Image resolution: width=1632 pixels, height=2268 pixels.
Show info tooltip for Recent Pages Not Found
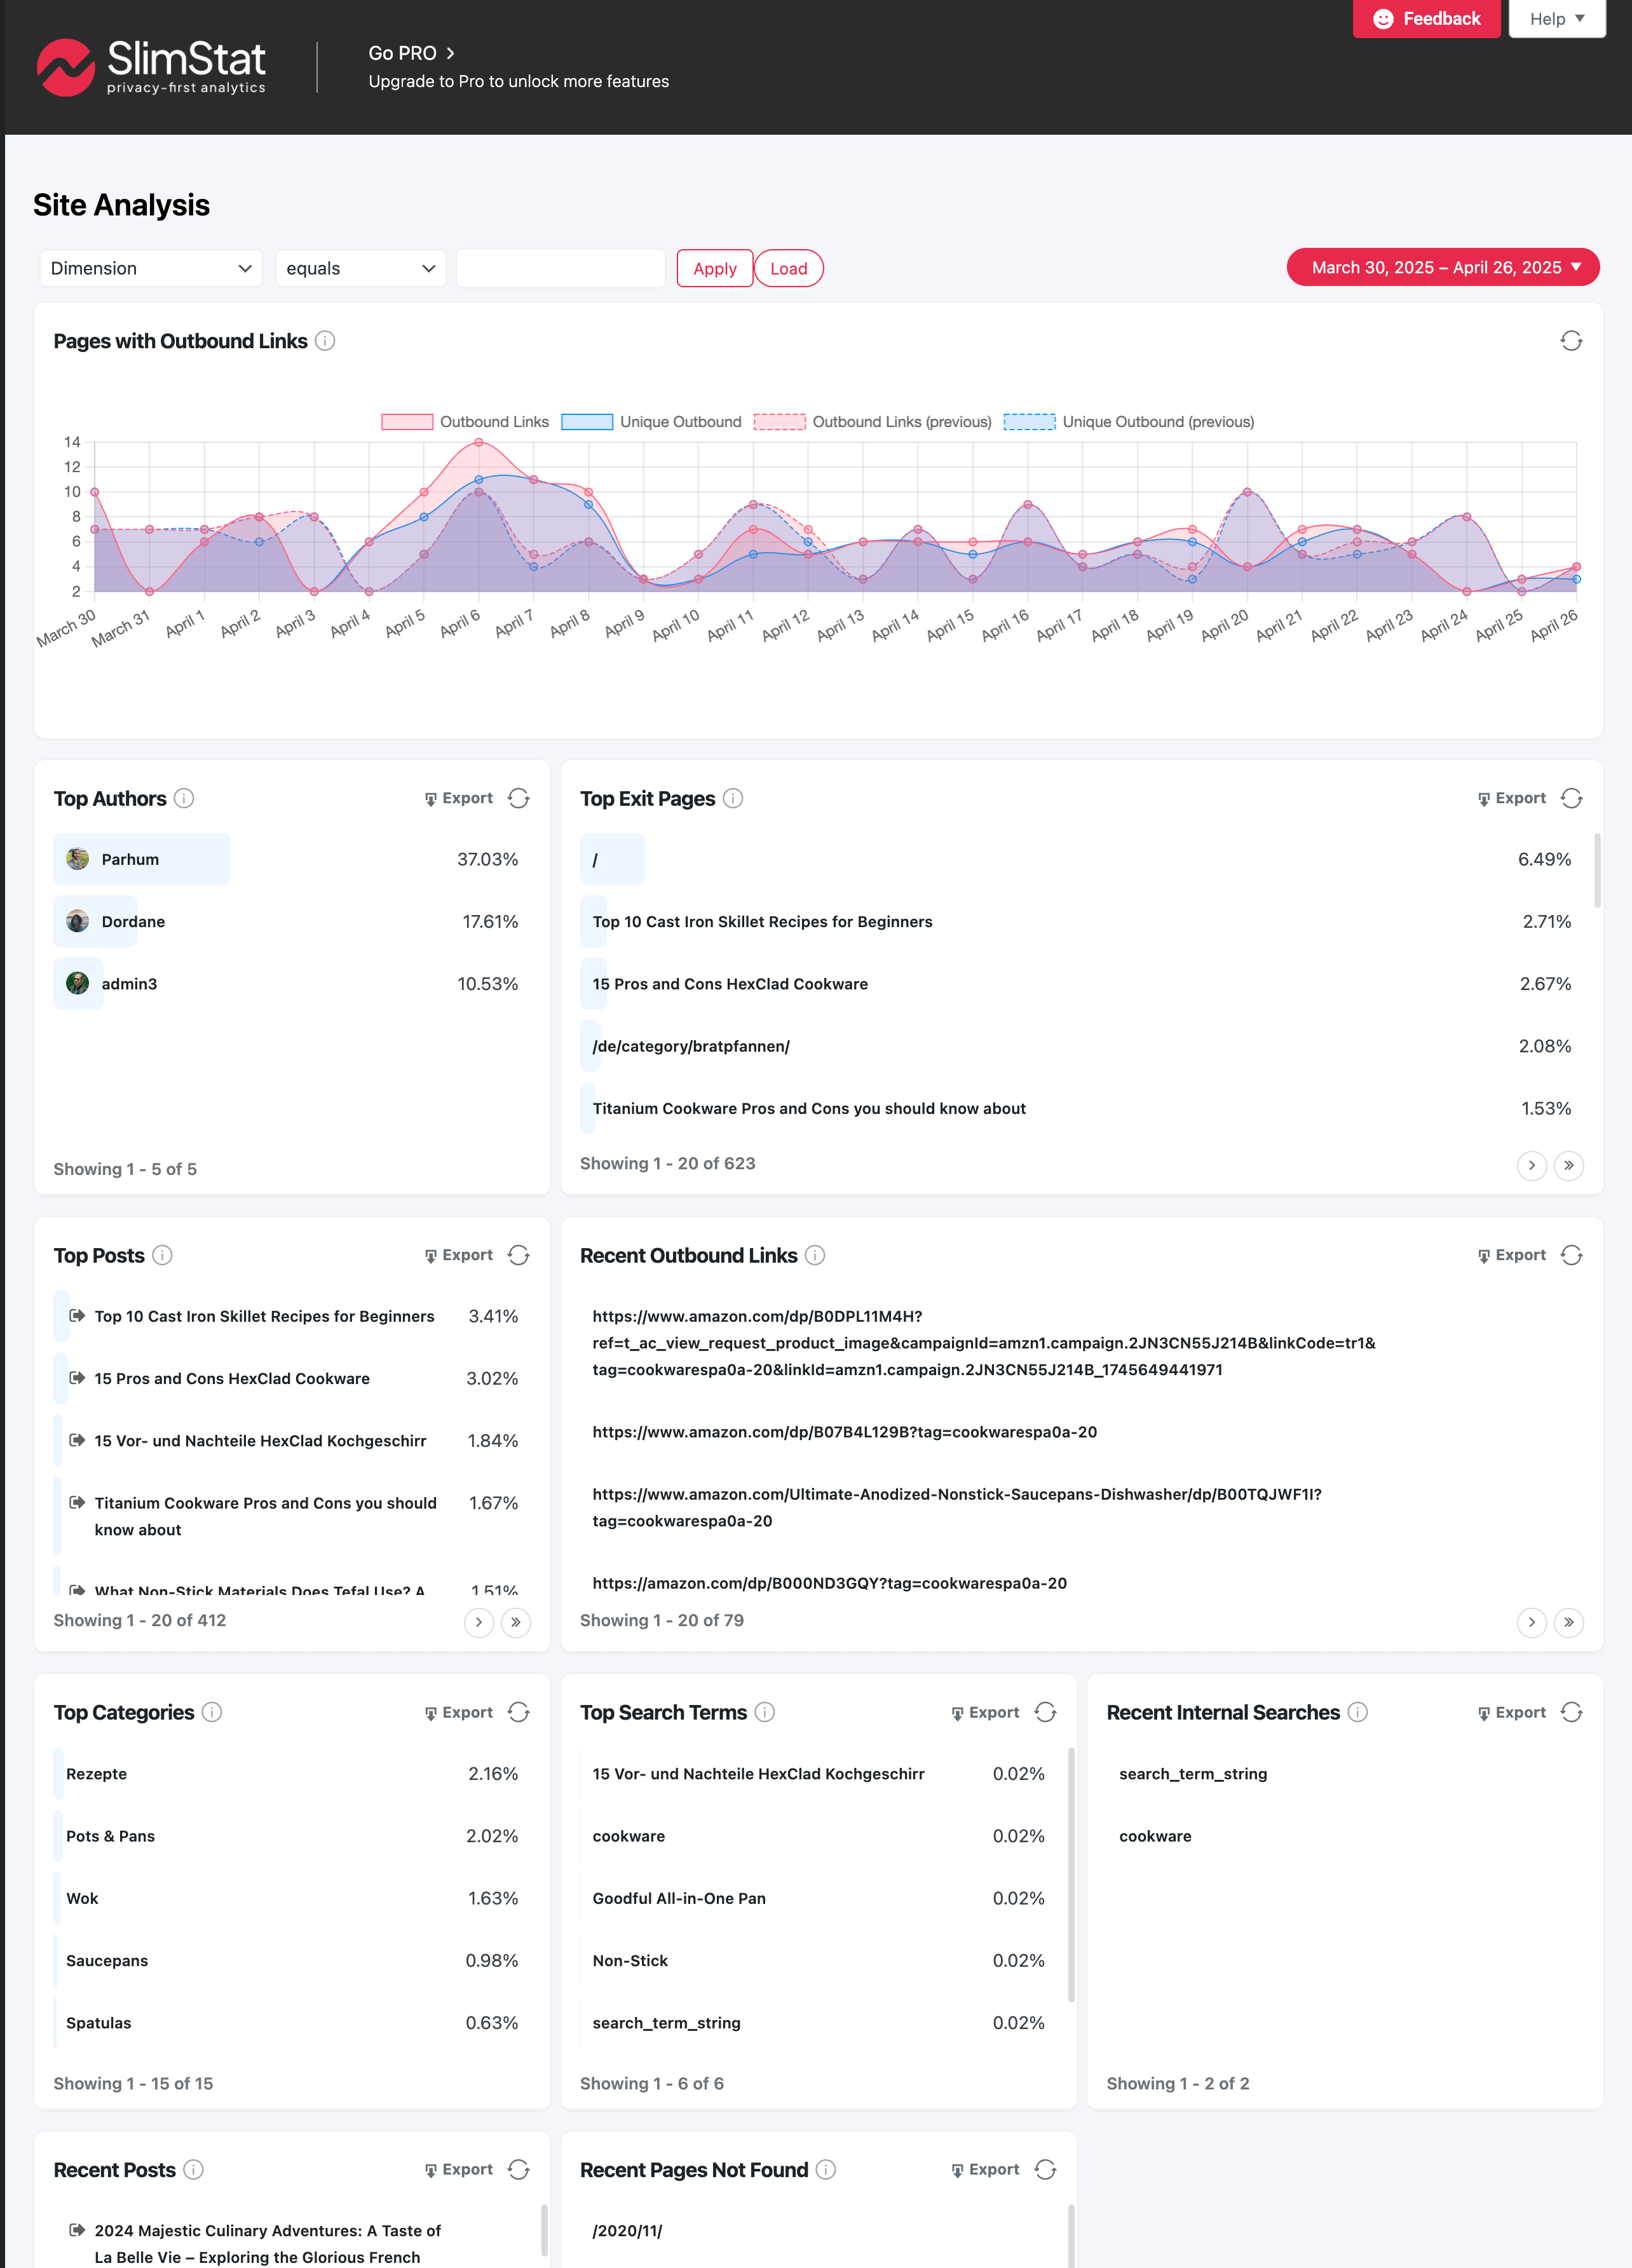click(x=826, y=2169)
